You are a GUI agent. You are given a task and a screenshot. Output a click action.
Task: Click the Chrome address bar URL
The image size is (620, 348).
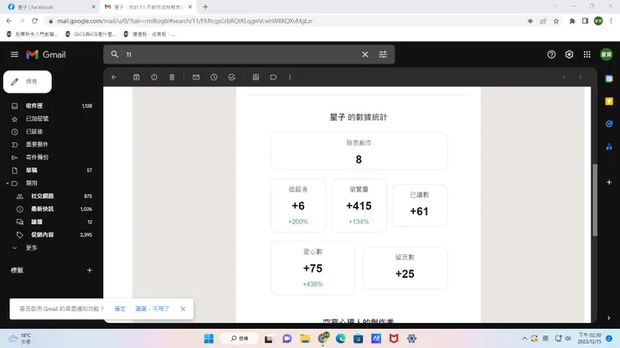click(x=184, y=21)
